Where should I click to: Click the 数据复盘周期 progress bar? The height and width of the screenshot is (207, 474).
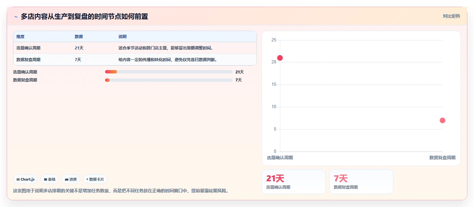169,80
